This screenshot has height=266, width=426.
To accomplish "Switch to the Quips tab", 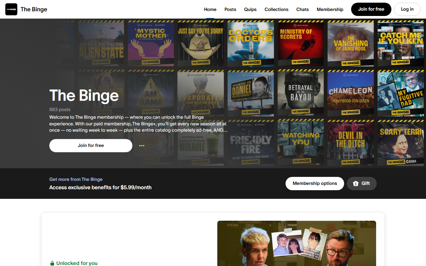I will pos(250,9).
